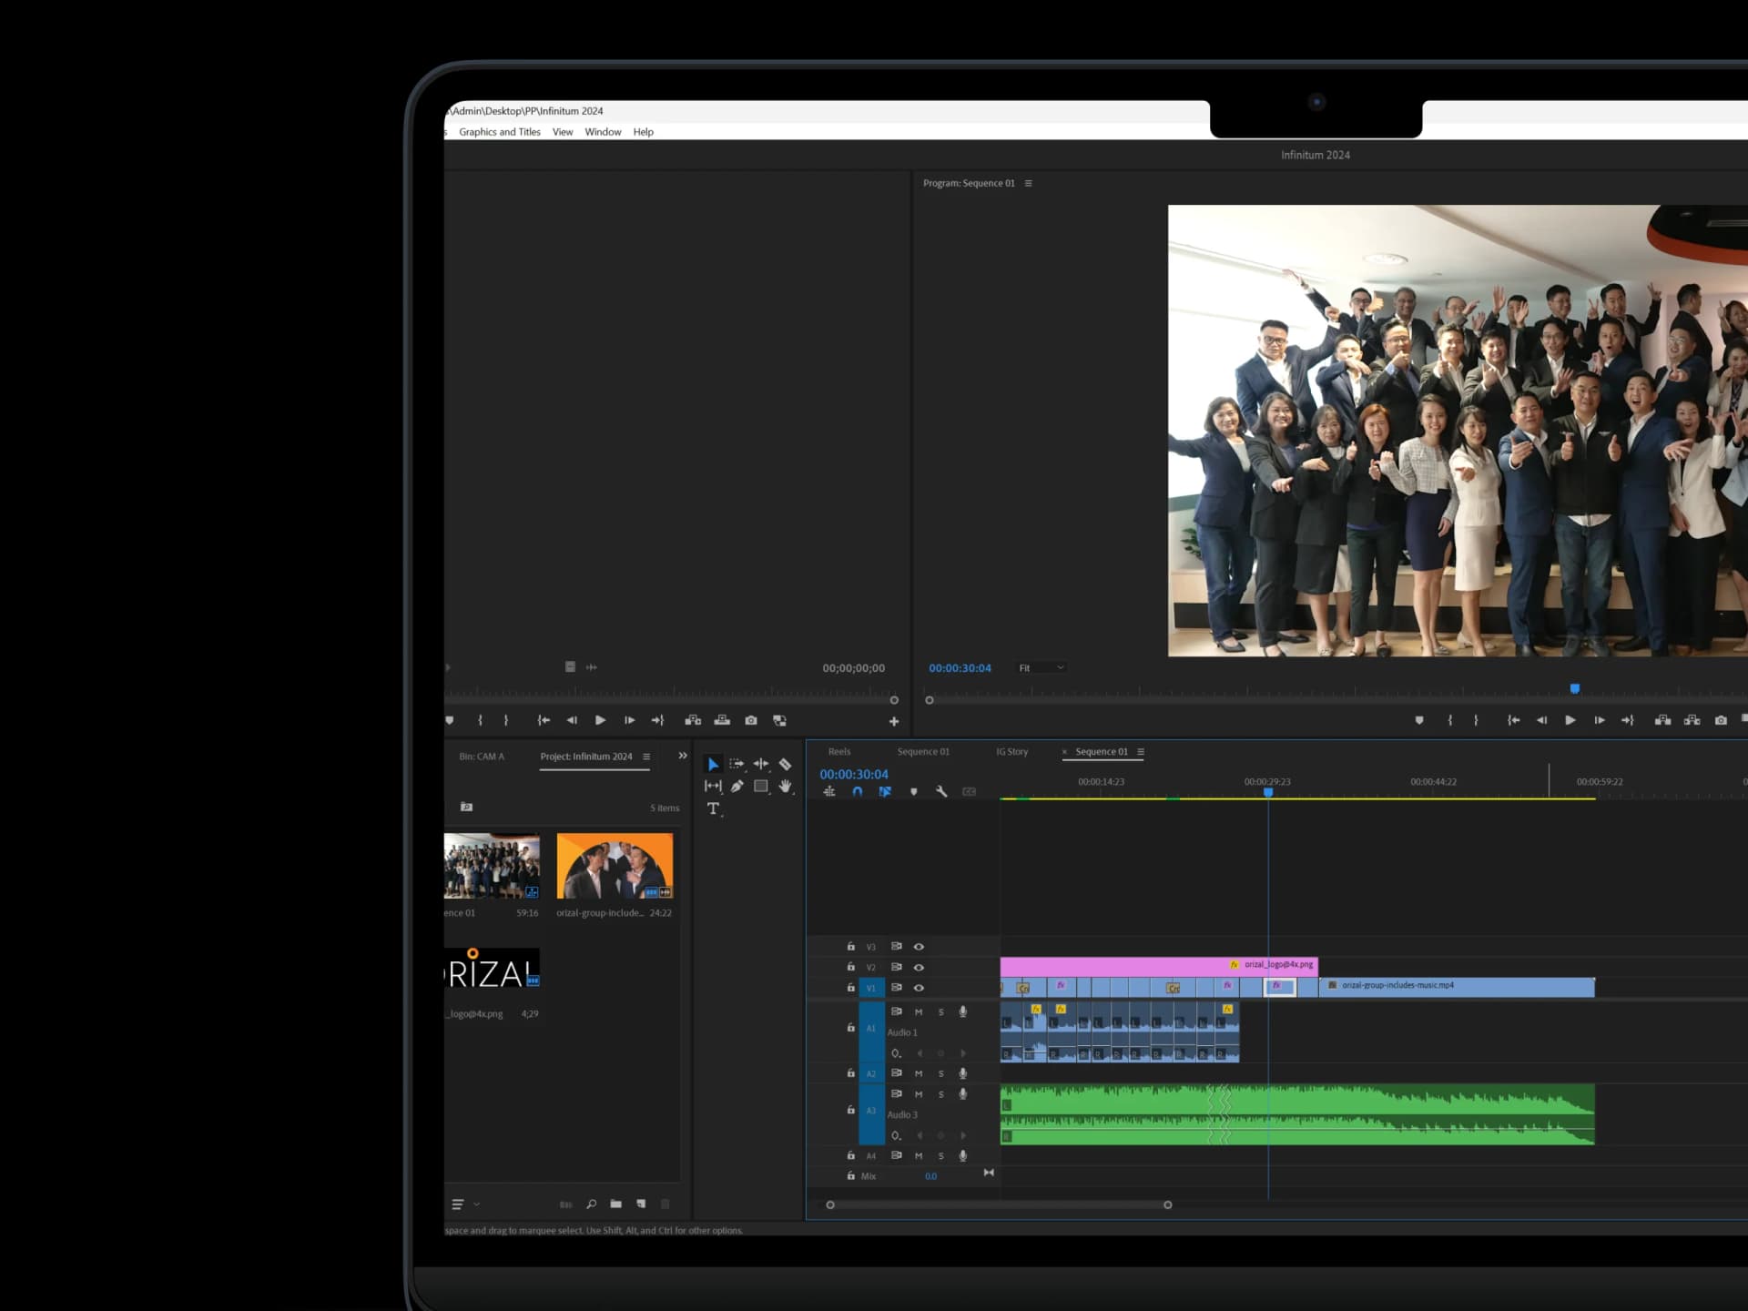Toggle the V3 track lock

coord(850,947)
